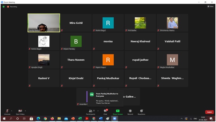
Task: Open the taskbar clock showing 15:02
Action: (x=203, y=119)
